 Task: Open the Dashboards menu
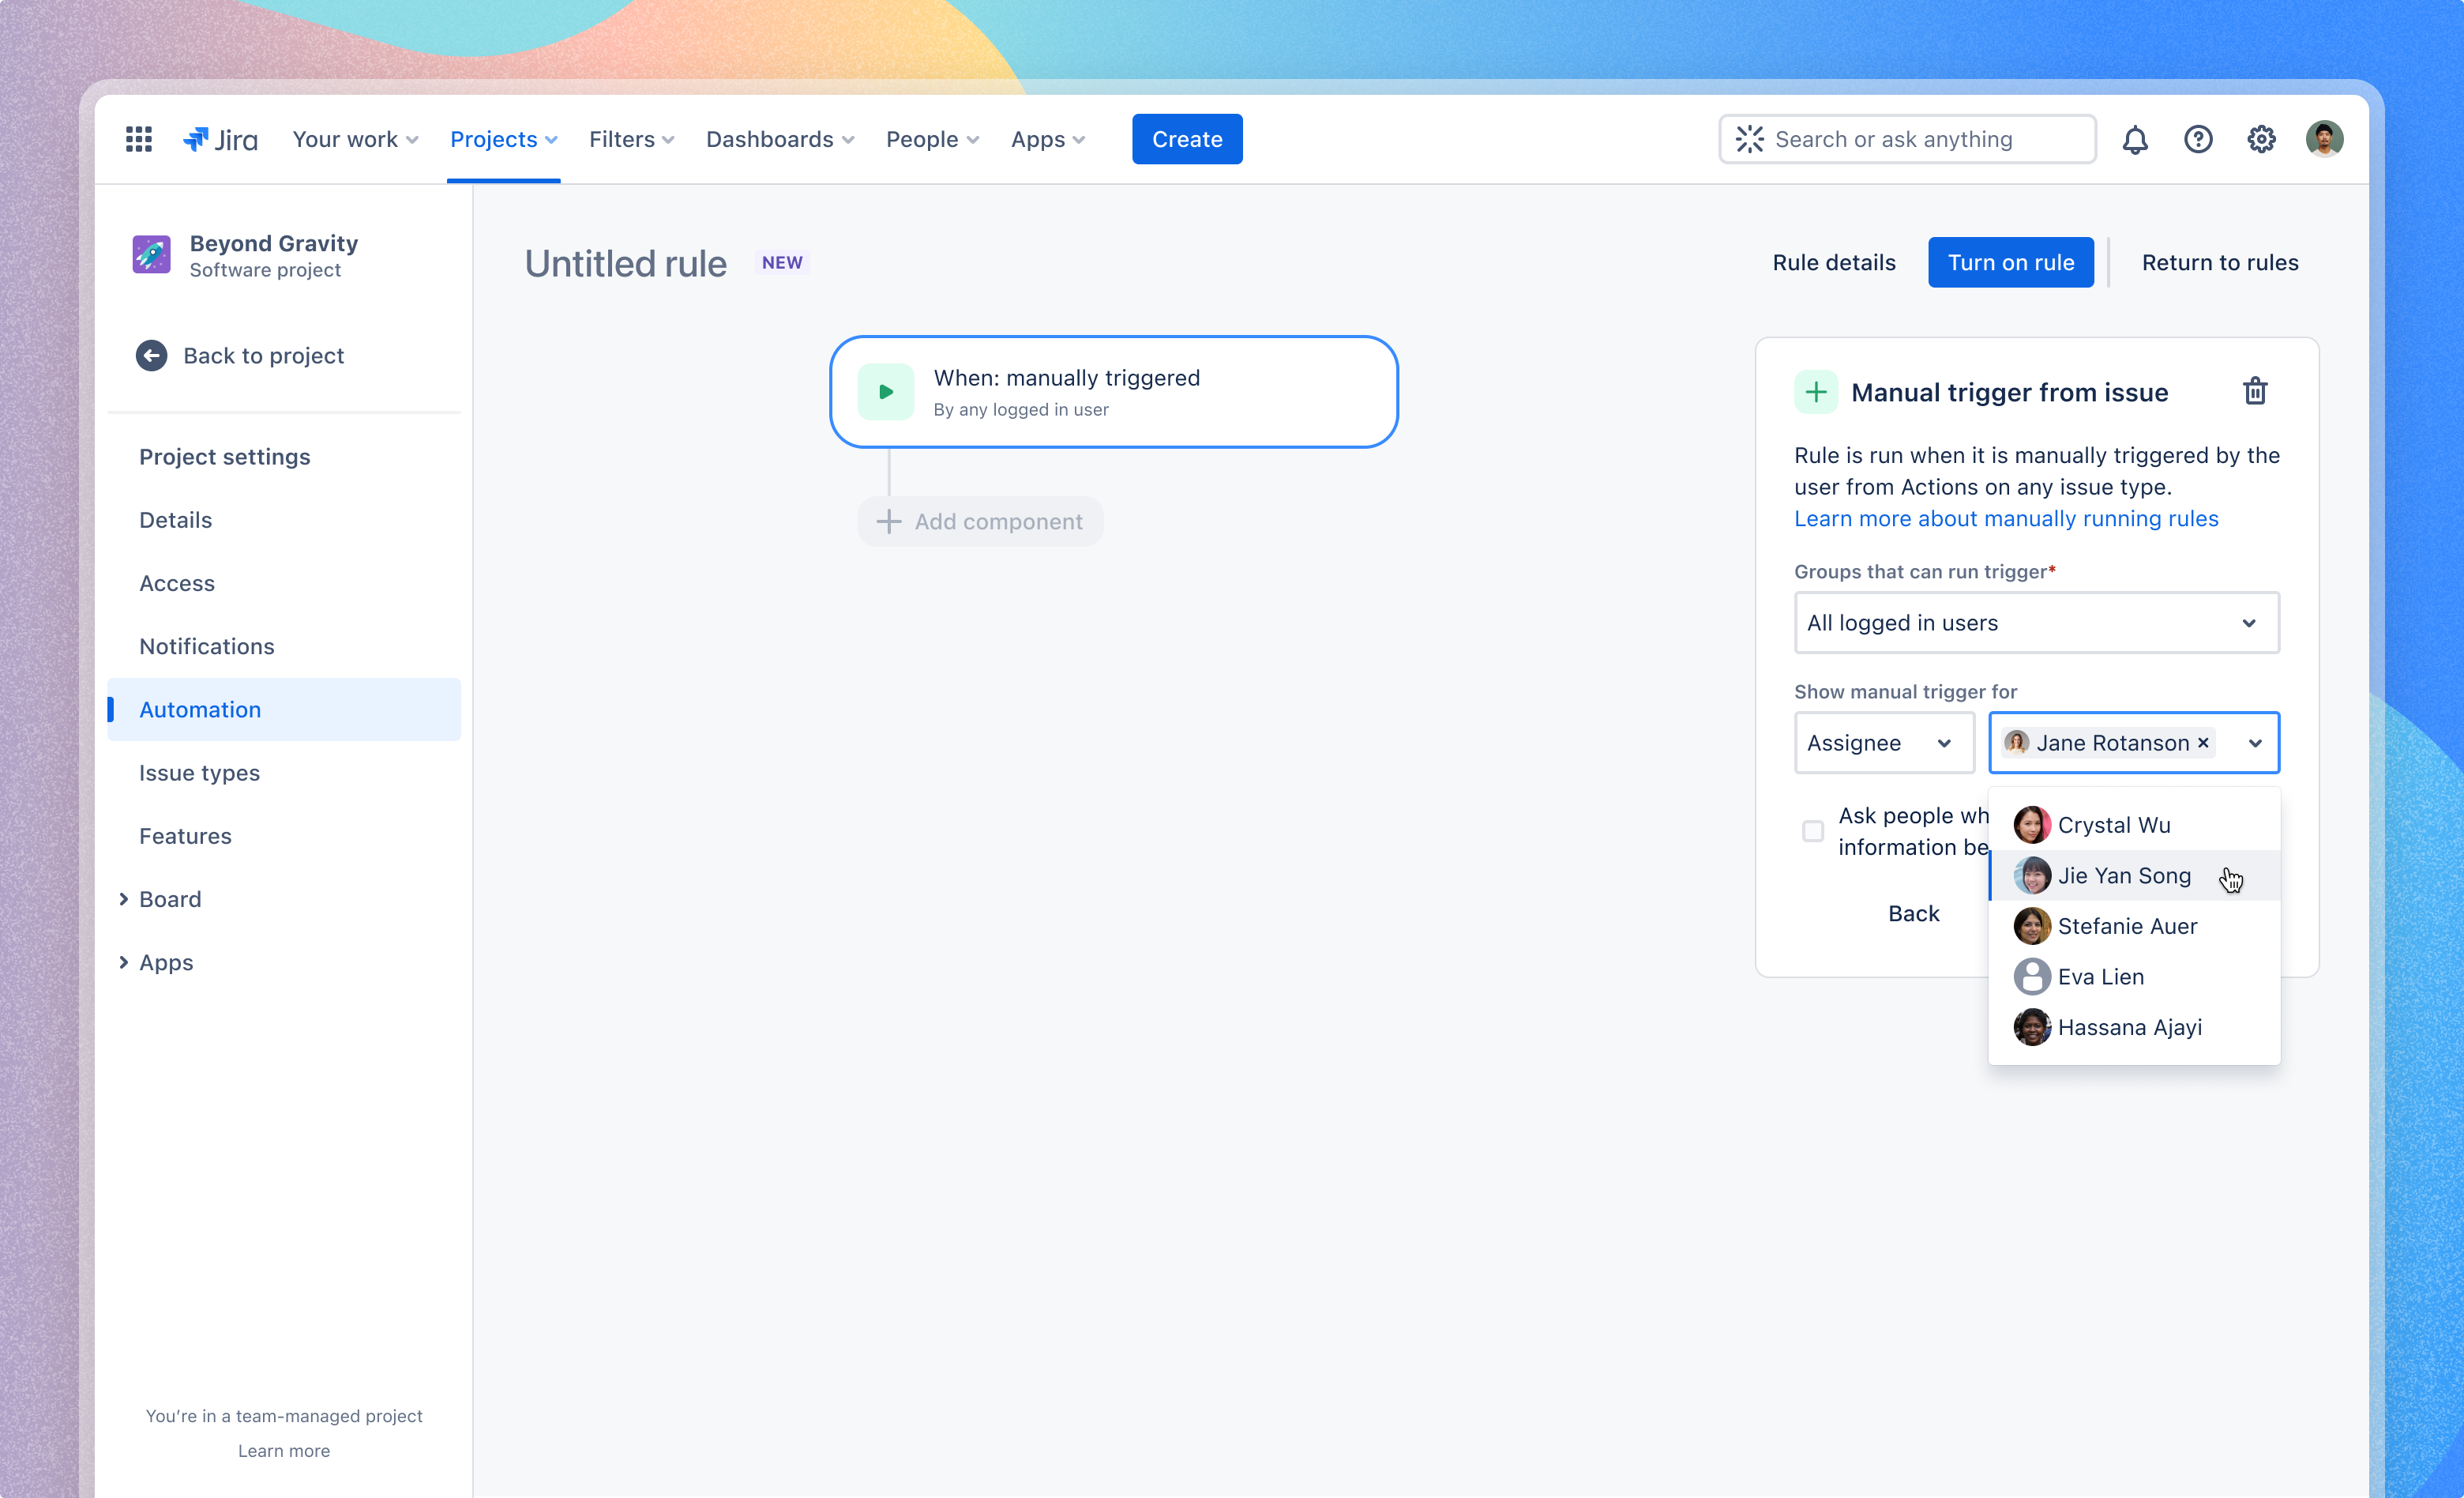[780, 139]
